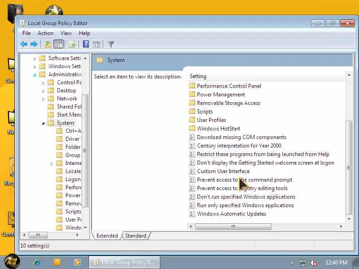The image size is (359, 269).
Task: Click the tree pane scroll-right arrow
Action: 77,235
